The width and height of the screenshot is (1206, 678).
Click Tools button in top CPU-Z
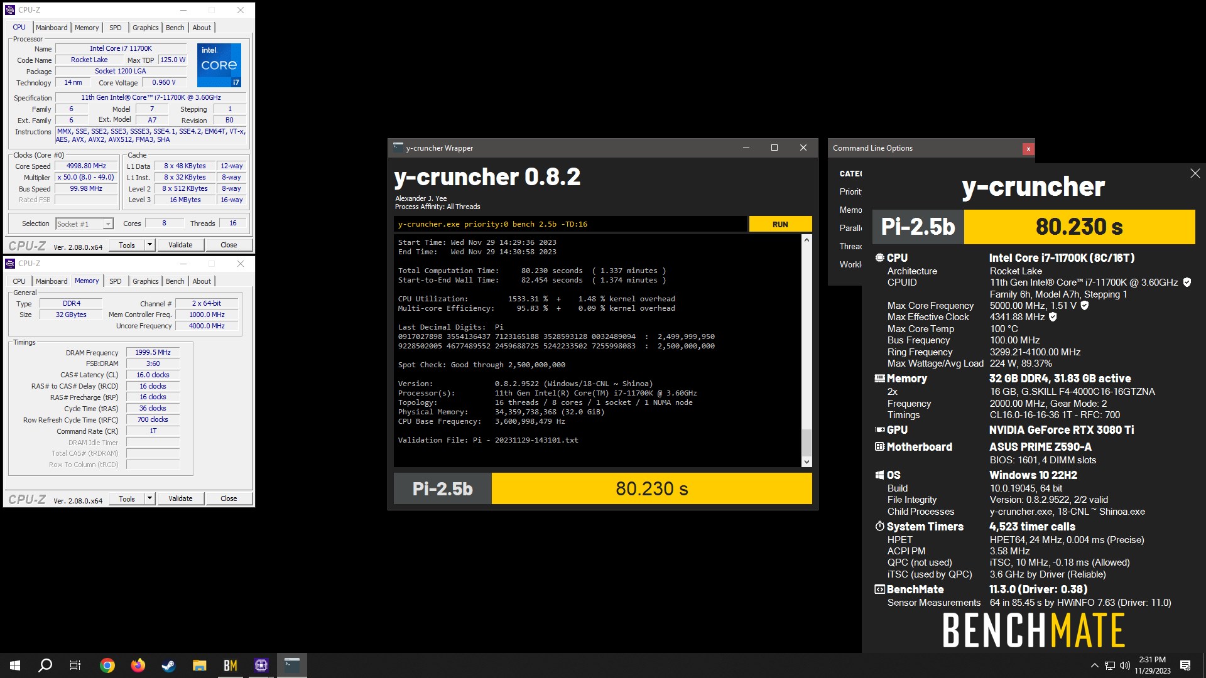pyautogui.click(x=127, y=245)
